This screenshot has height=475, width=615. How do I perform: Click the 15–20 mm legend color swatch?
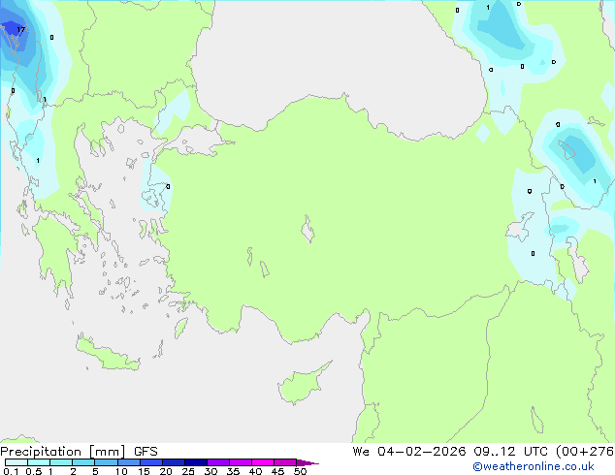[x=151, y=462]
